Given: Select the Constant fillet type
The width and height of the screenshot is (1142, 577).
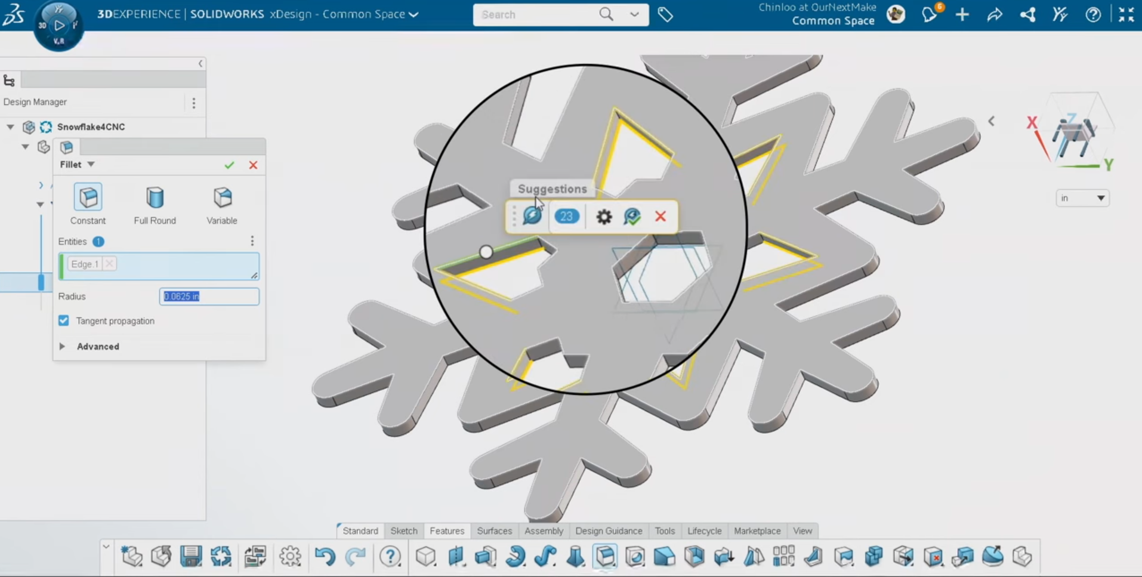Looking at the screenshot, I should 88,198.
